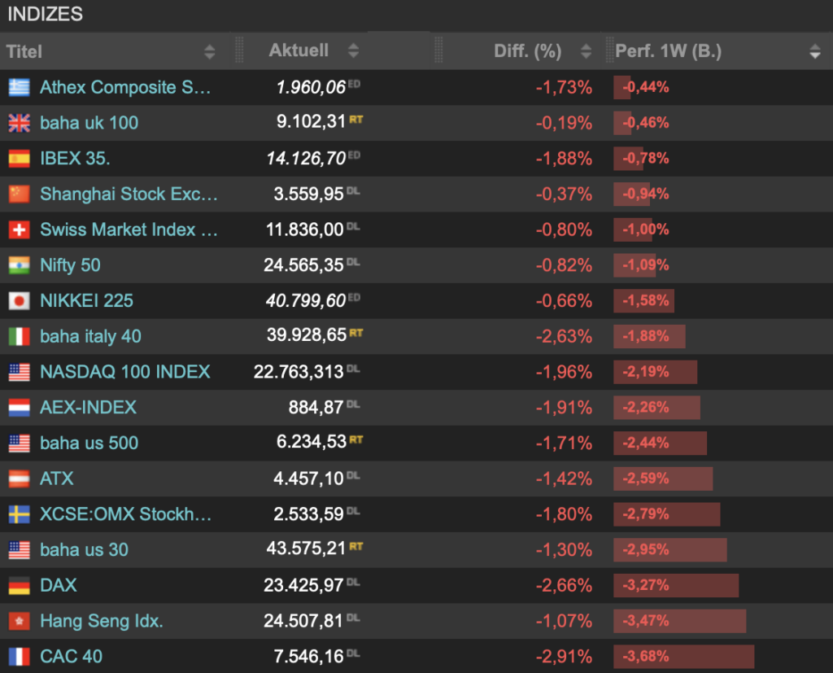Click the Dutch flag beside AEX-INDEX
The height and width of the screenshot is (673, 833).
tap(20, 408)
